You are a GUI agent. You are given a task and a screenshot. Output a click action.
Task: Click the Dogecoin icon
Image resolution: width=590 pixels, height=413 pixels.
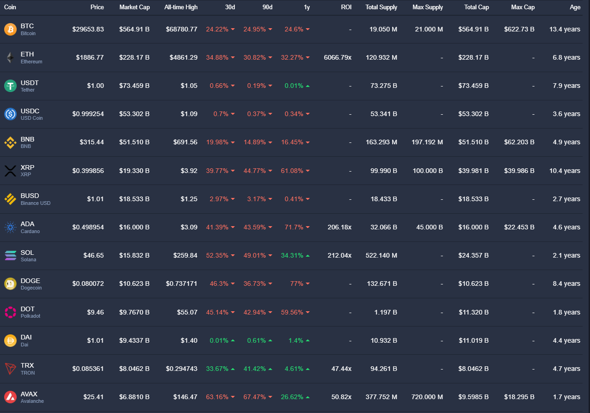coord(10,284)
